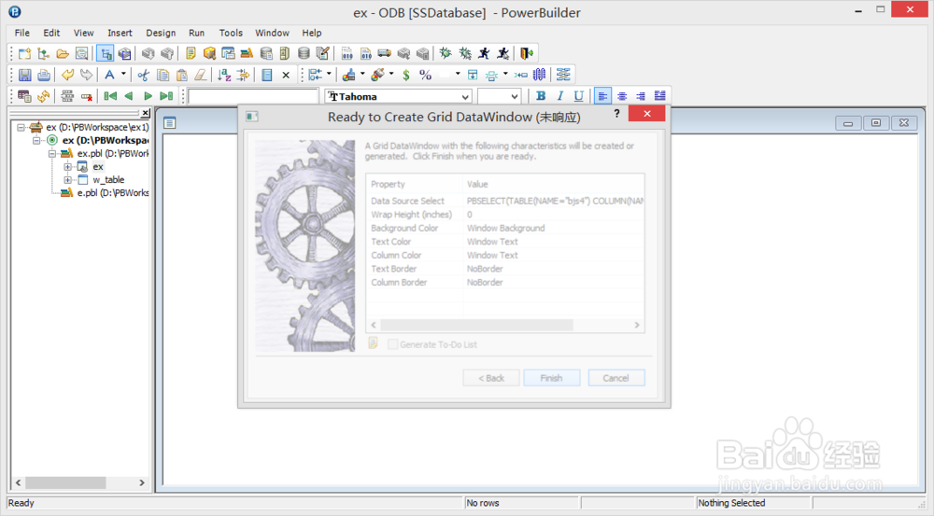Click the Cut scissors icon
Screen dimensions: 934x516
[x=144, y=75]
